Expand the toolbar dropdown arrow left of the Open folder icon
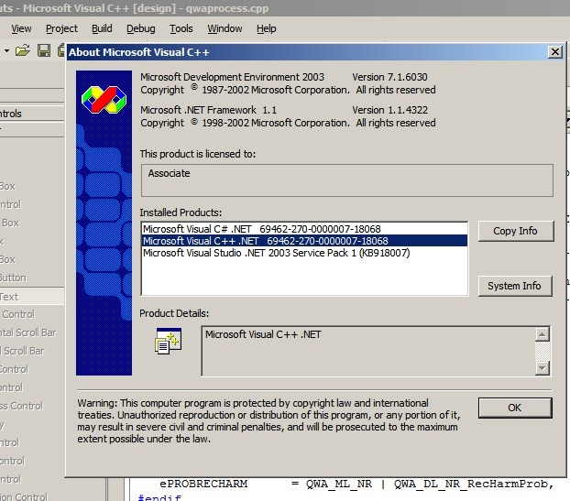 pos(6,50)
